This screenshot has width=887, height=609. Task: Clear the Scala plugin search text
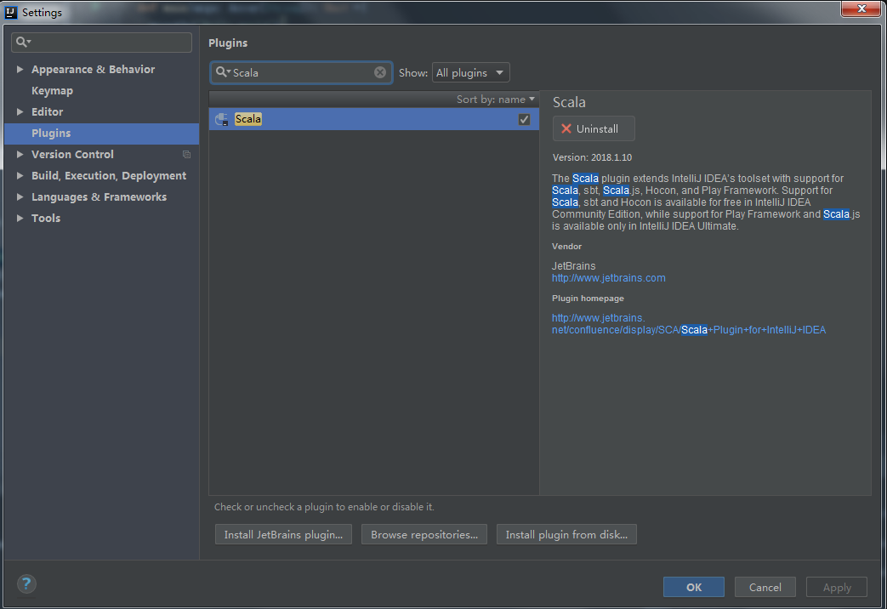click(380, 72)
